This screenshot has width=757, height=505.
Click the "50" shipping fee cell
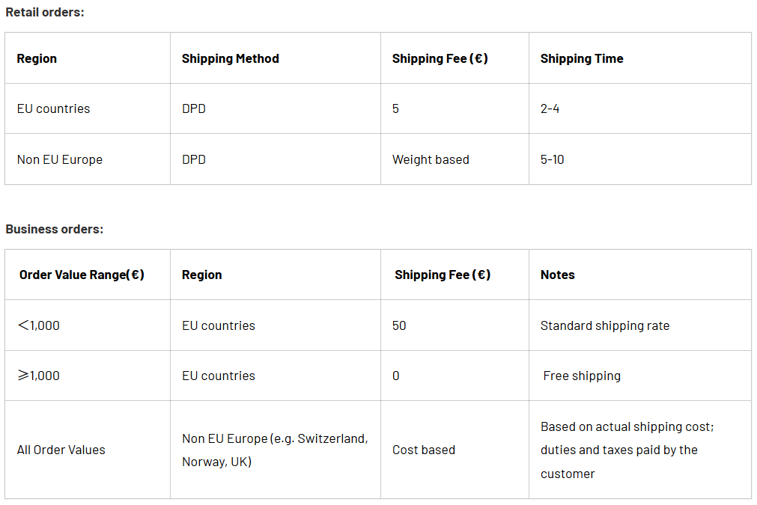(399, 325)
